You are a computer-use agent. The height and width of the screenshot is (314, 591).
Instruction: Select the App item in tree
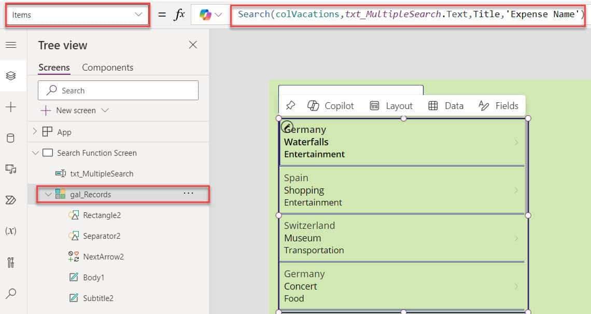point(64,132)
